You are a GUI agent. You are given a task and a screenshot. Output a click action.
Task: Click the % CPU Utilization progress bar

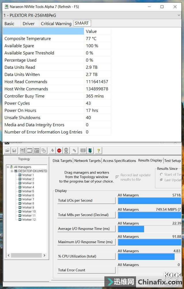tap(149, 257)
